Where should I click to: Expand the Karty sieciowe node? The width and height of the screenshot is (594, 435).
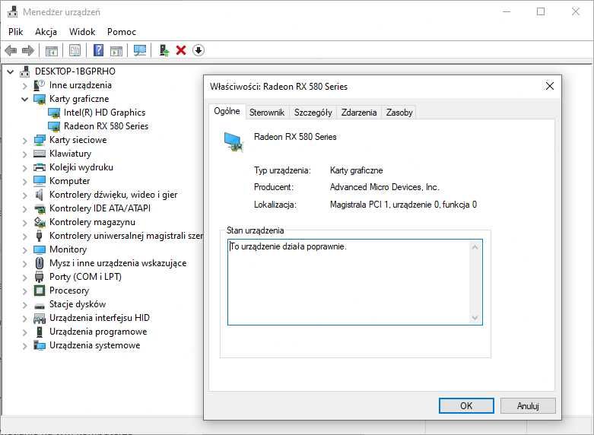click(x=24, y=141)
